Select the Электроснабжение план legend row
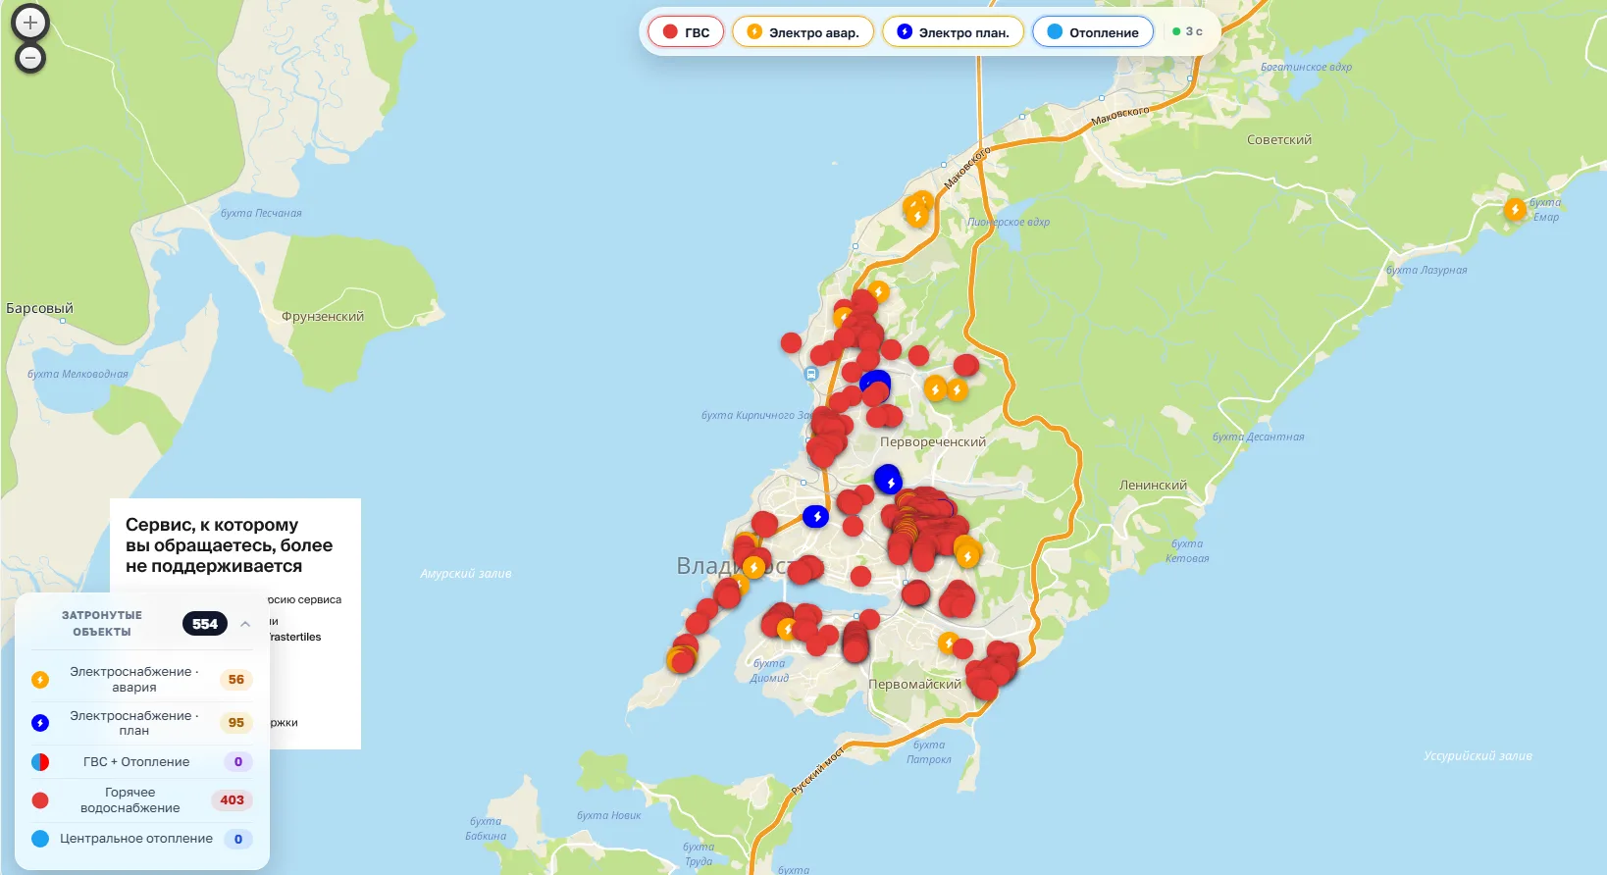The width and height of the screenshot is (1607, 875). [x=142, y=723]
